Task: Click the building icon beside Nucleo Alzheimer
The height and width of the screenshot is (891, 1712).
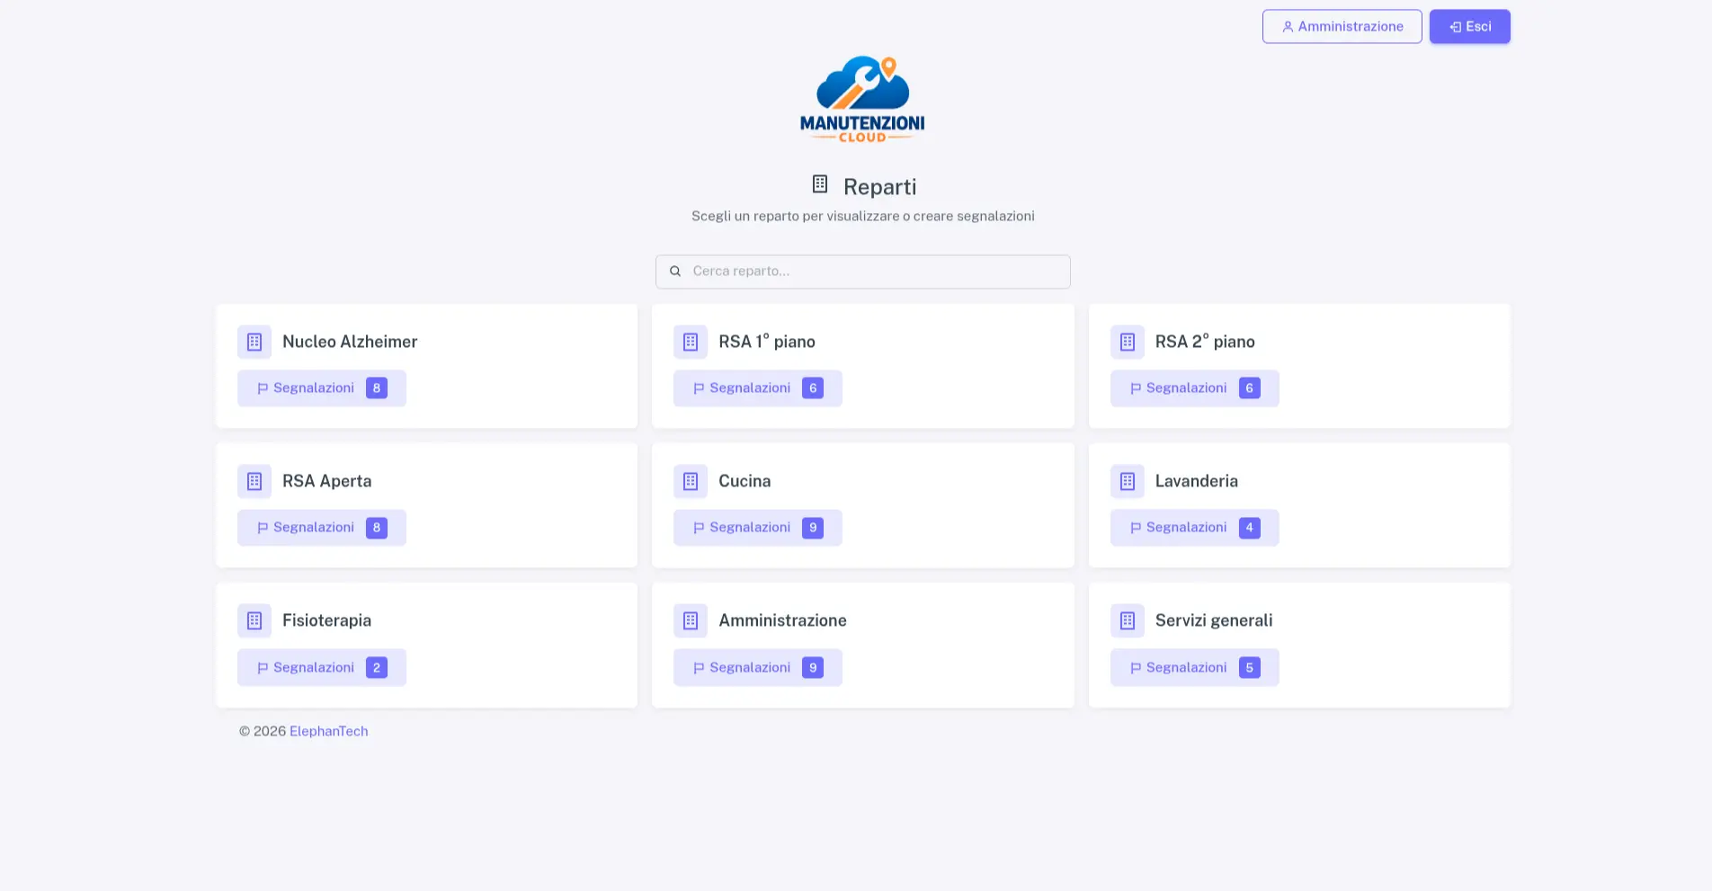Action: (254, 342)
